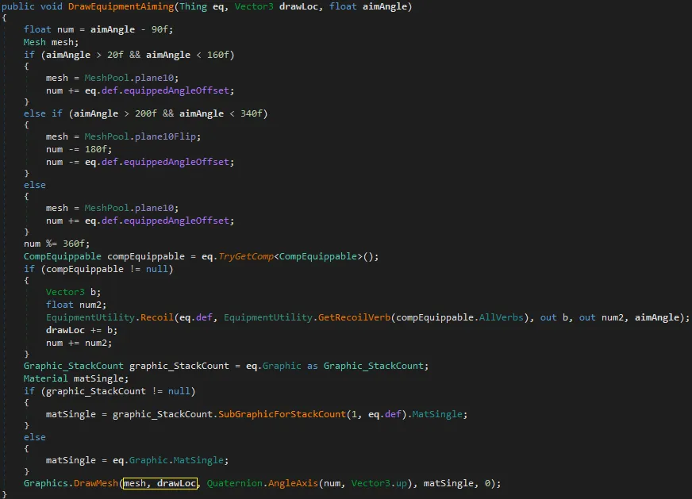The height and width of the screenshot is (499, 692).
Task: Click the highlighted 'mesh, drawLoc' arguments
Action: [x=160, y=483]
